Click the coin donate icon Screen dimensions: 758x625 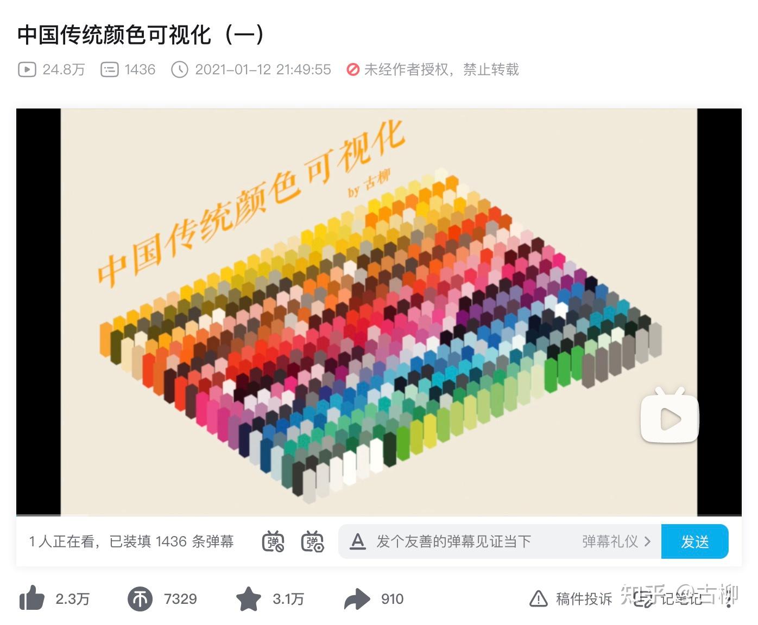140,600
